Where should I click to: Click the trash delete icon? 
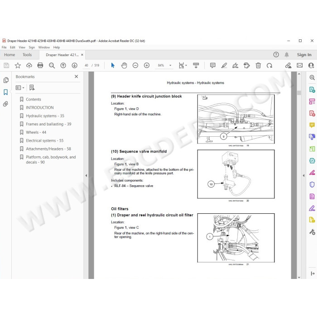click(x=258, y=65)
